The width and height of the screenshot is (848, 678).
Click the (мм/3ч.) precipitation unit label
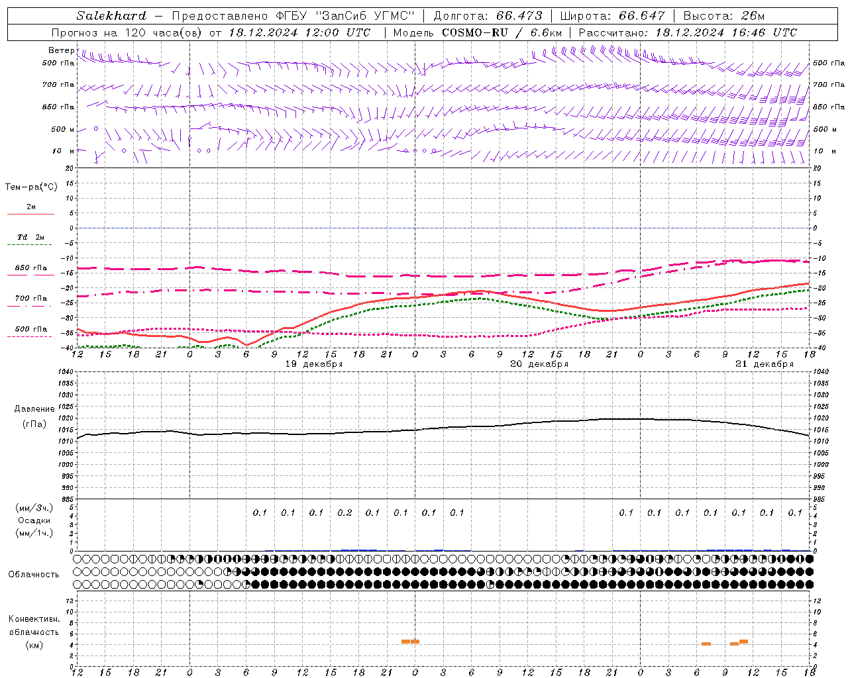pos(34,508)
